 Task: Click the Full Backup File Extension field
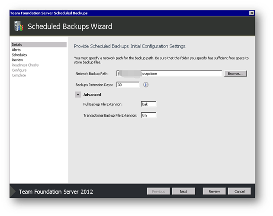click(148, 104)
